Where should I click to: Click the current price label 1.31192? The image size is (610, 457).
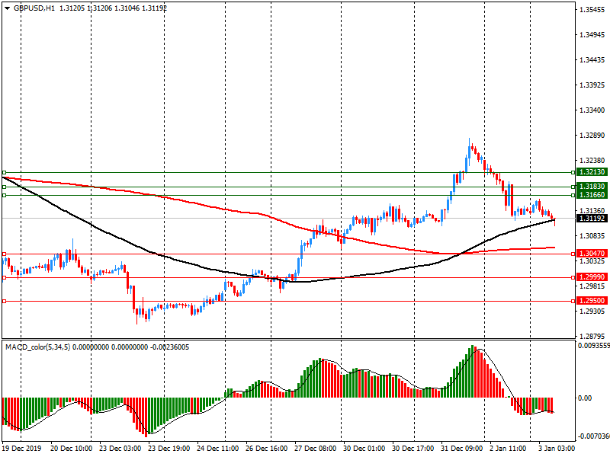(x=592, y=219)
